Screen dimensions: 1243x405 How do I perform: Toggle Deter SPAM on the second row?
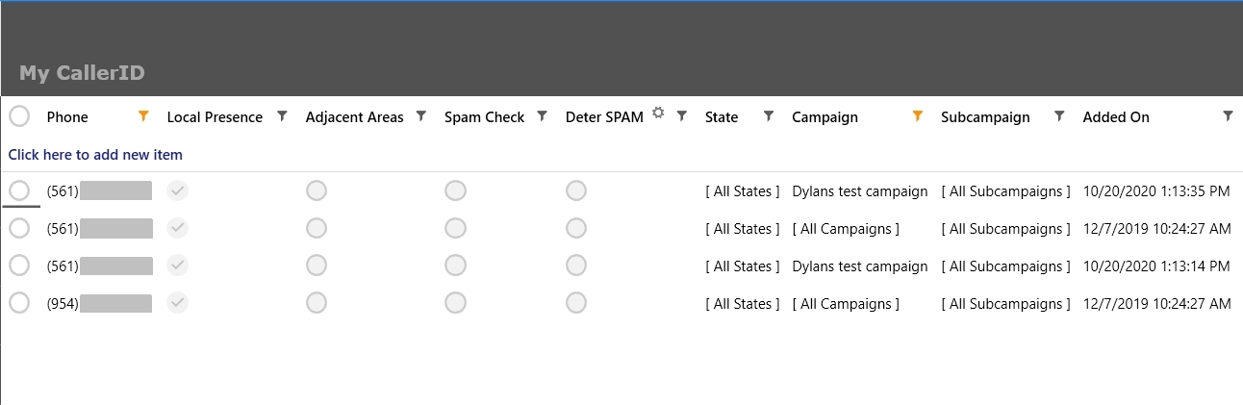(x=575, y=229)
